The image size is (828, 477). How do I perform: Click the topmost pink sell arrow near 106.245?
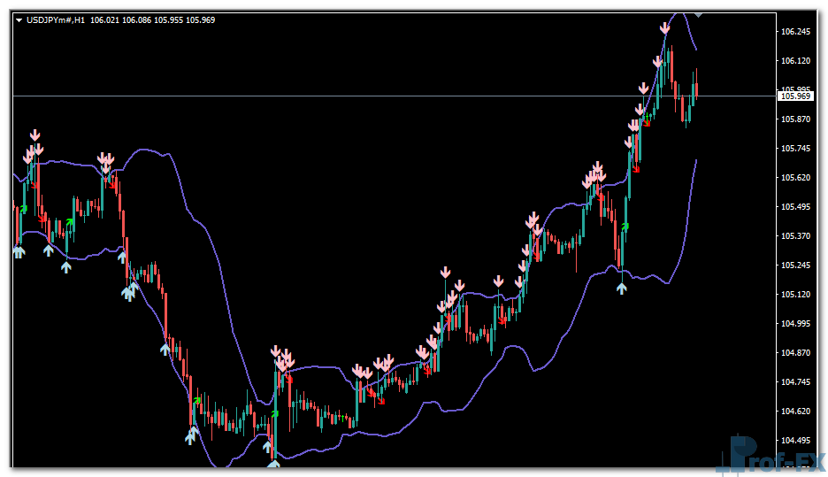665,28
